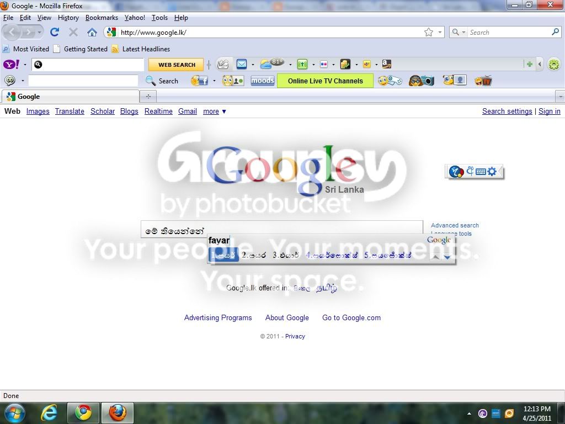565x424 pixels.
Task: Open the File menu
Action: (8, 18)
